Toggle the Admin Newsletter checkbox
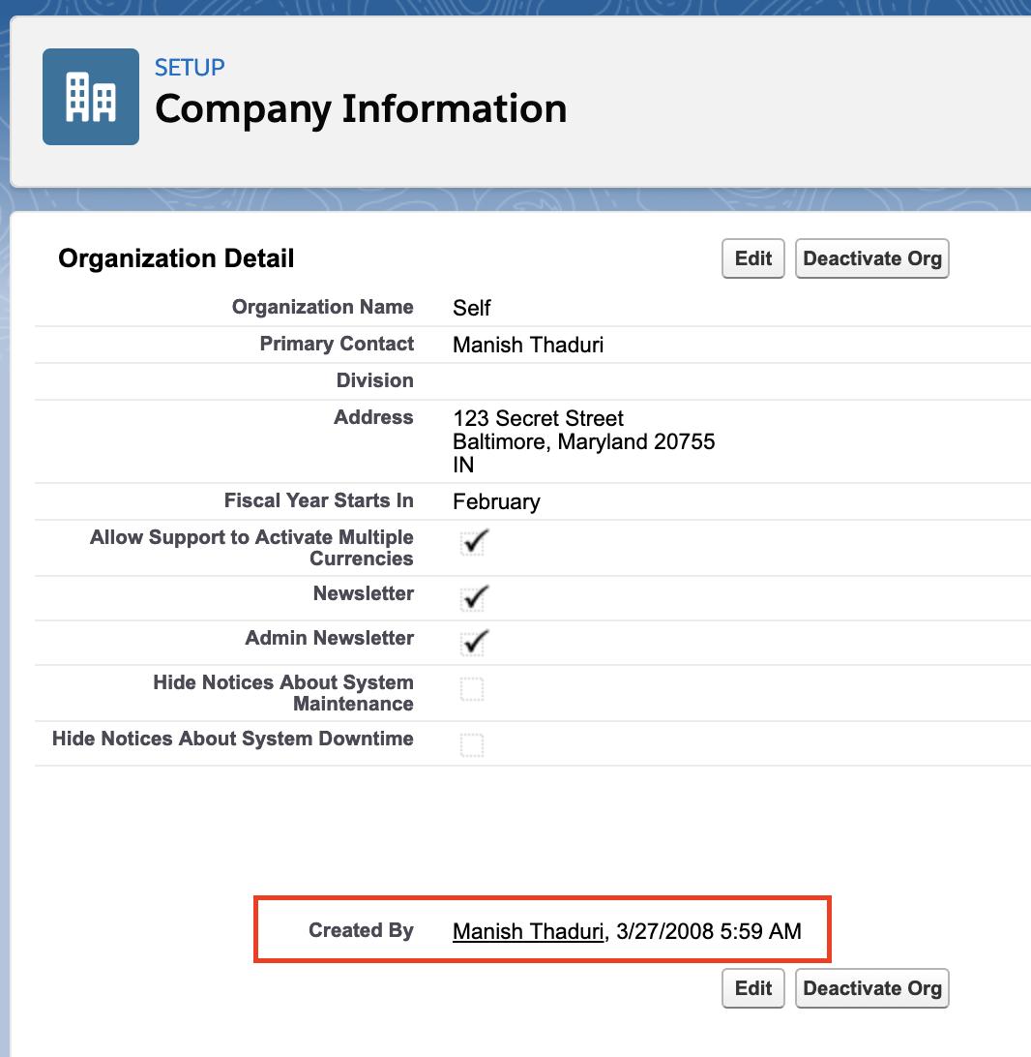The height and width of the screenshot is (1057, 1031). (x=472, y=644)
